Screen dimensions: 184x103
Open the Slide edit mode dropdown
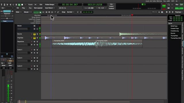[x=18, y=12]
